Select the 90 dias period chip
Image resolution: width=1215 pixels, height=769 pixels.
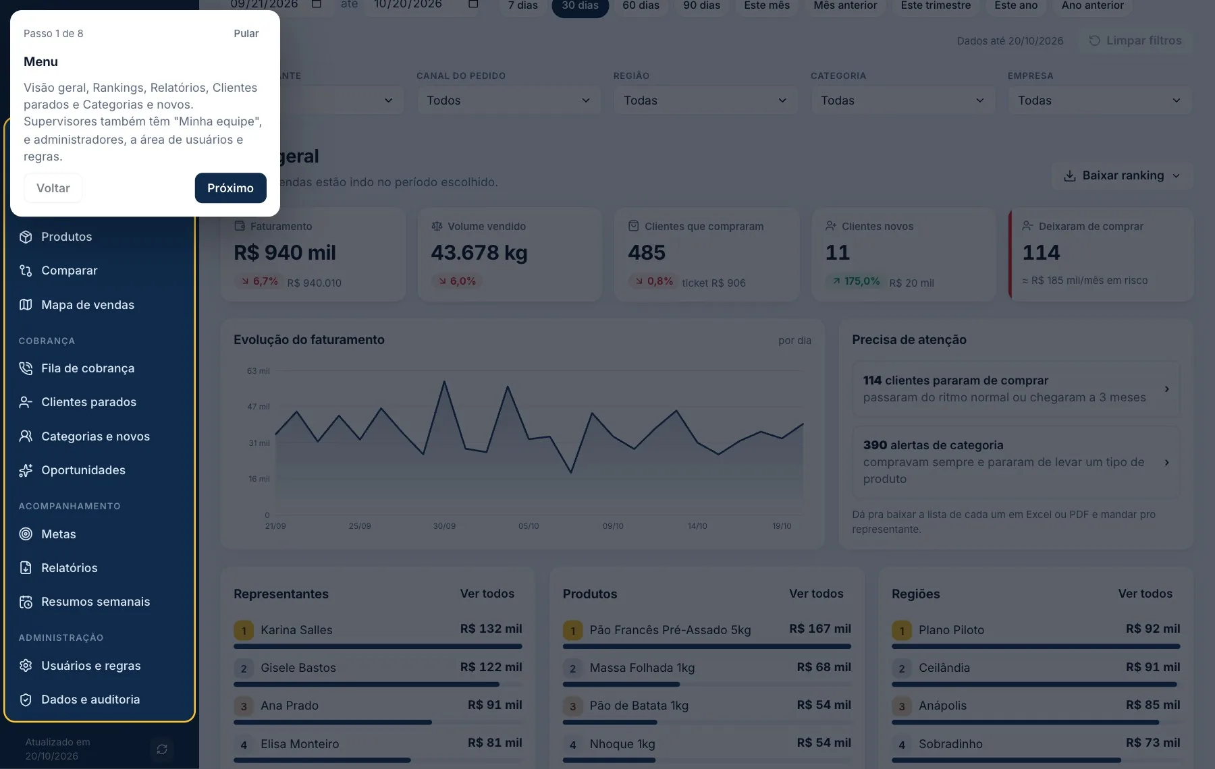point(702,6)
